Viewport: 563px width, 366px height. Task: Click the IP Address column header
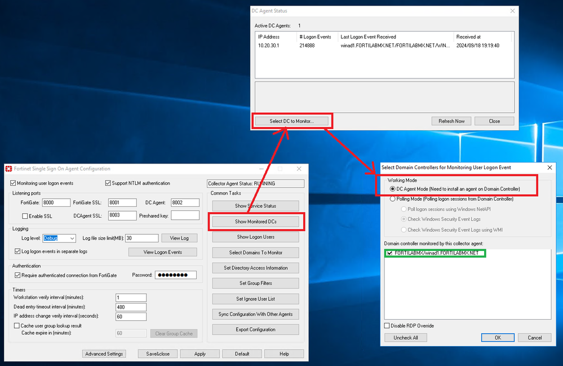276,37
